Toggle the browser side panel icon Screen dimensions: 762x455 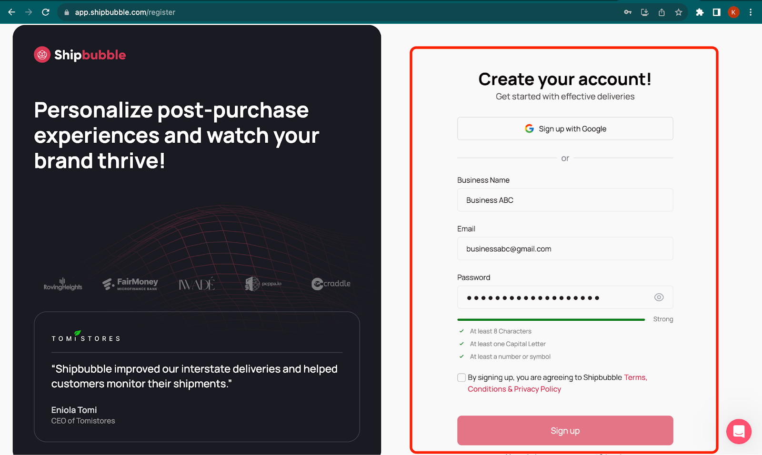716,12
